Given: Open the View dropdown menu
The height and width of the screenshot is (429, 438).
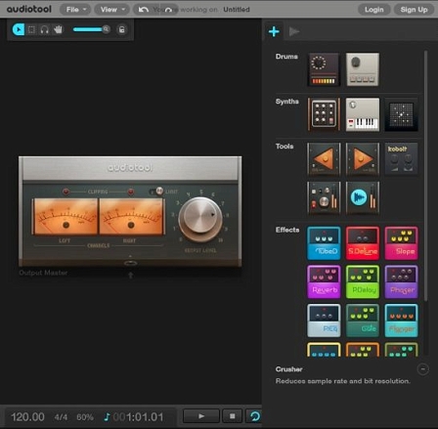Looking at the screenshot, I should [111, 10].
